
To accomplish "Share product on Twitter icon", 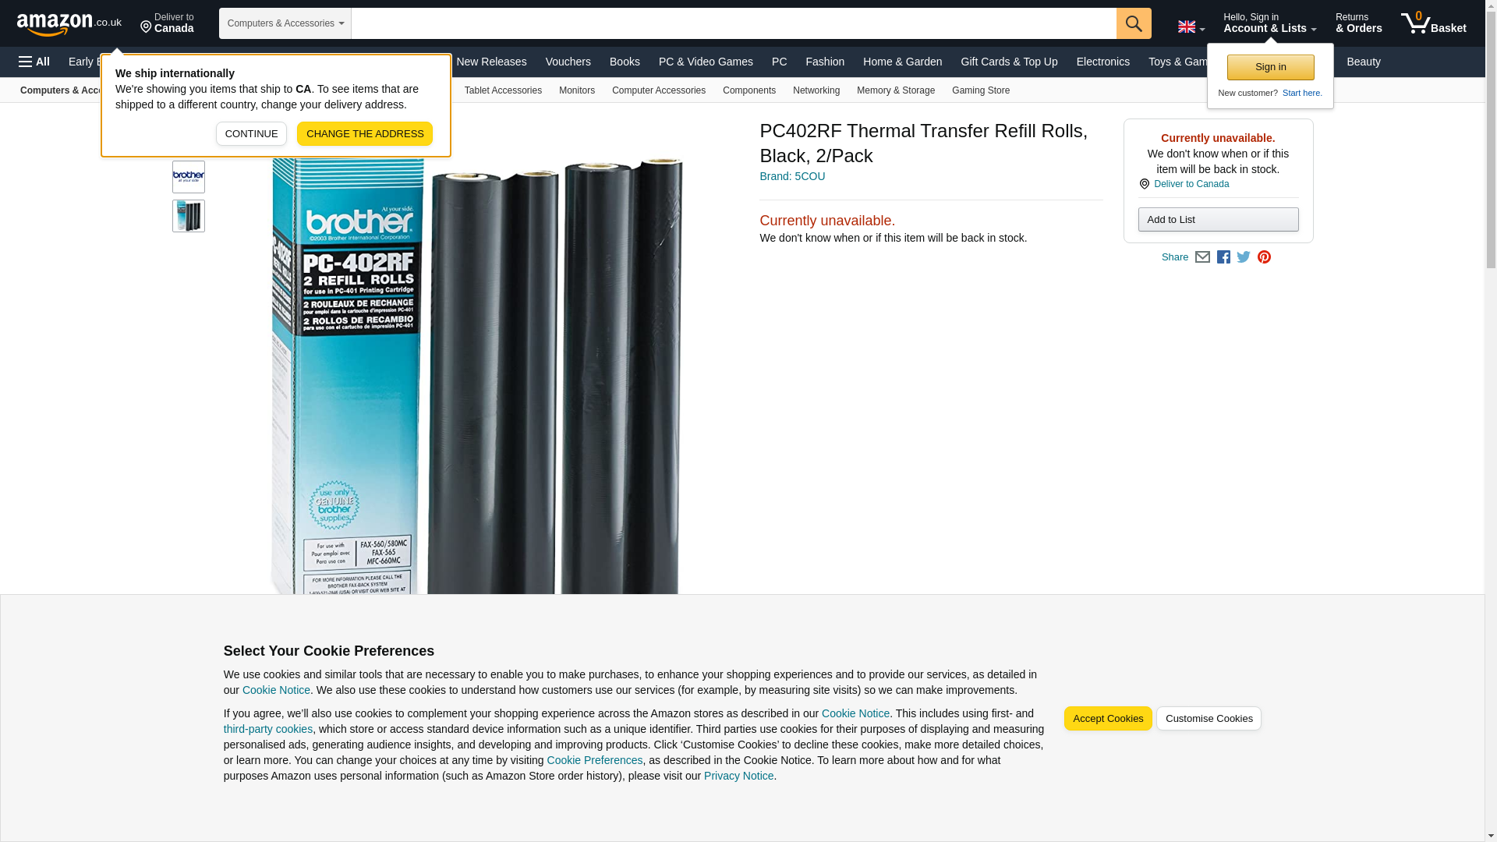I will click(1244, 257).
